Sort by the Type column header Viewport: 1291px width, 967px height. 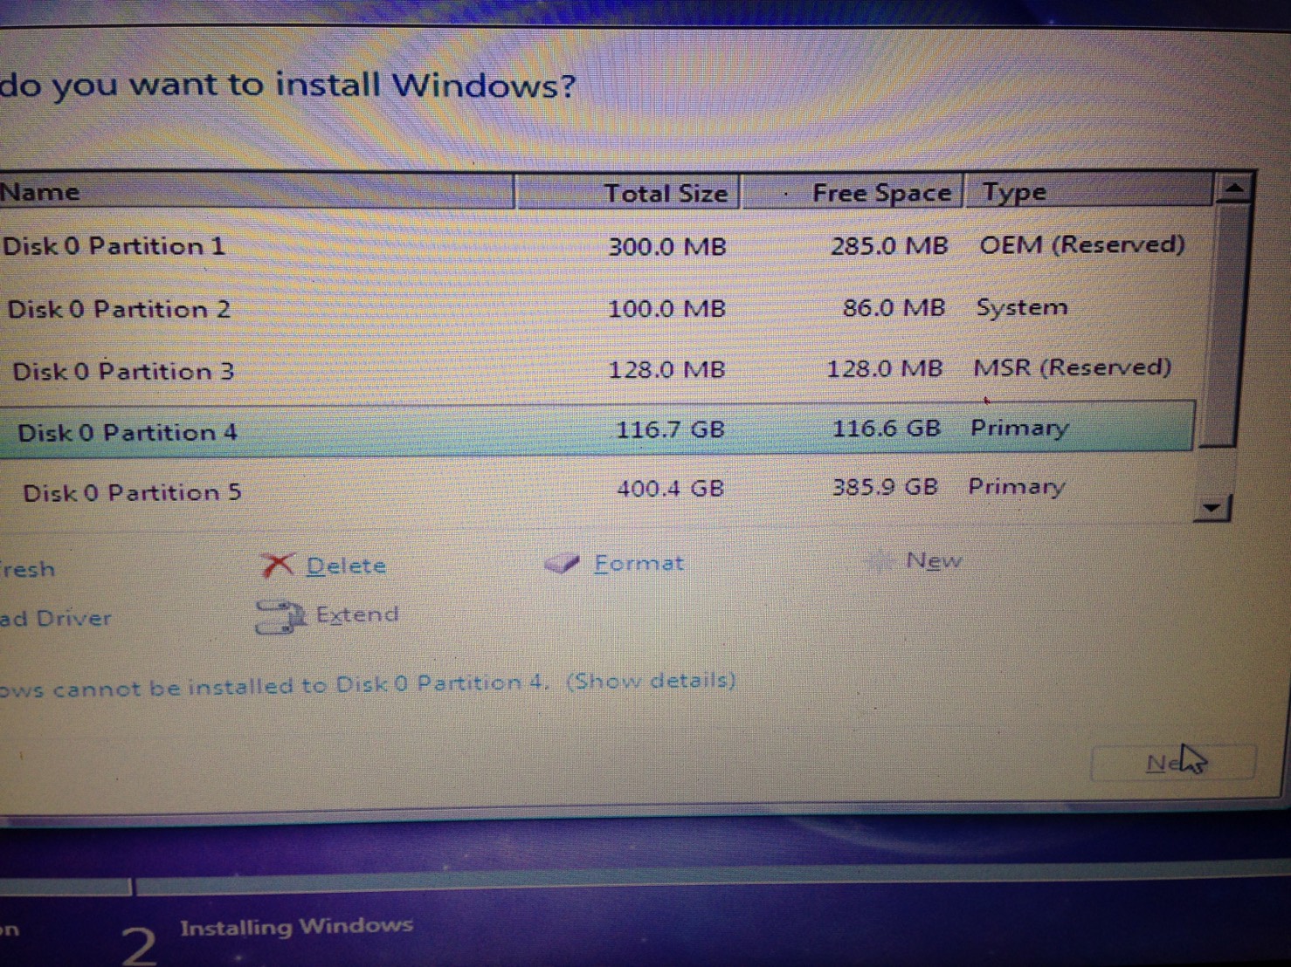click(1089, 191)
